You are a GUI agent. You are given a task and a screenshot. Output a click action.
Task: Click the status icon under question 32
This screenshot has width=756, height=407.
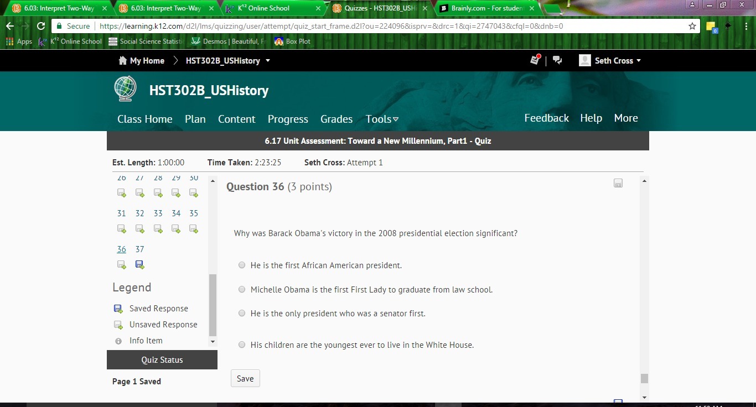point(139,229)
